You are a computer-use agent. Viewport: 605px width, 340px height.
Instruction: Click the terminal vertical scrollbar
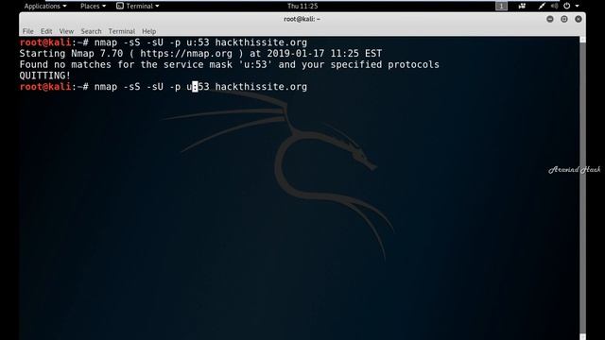coord(582,188)
